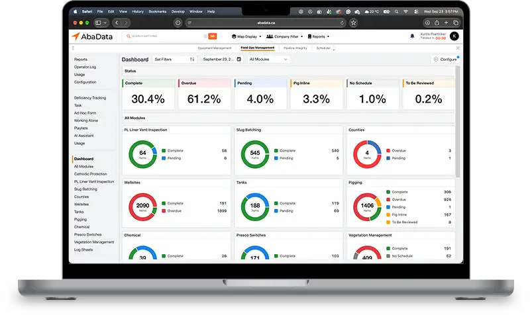
Task: Open the user avatar K menu
Action: 454,36
